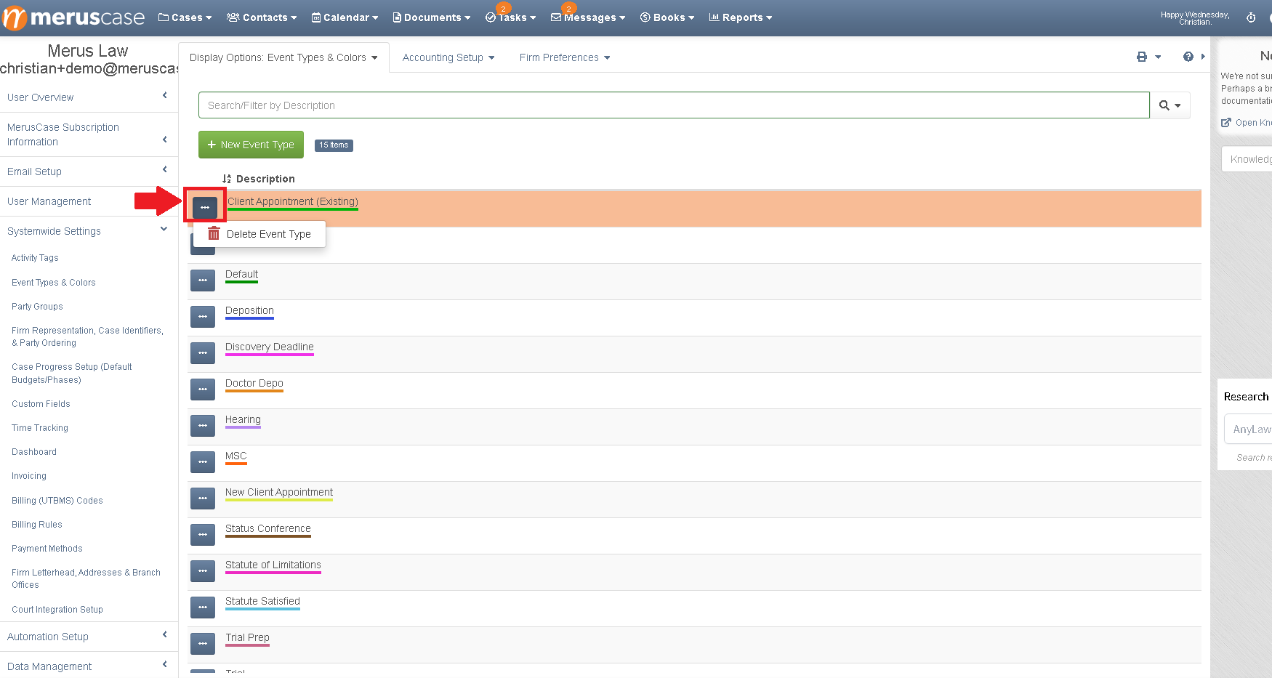Expand MerusCase Subscription Information section
Screen dimensions: 1272x678
(x=87, y=134)
